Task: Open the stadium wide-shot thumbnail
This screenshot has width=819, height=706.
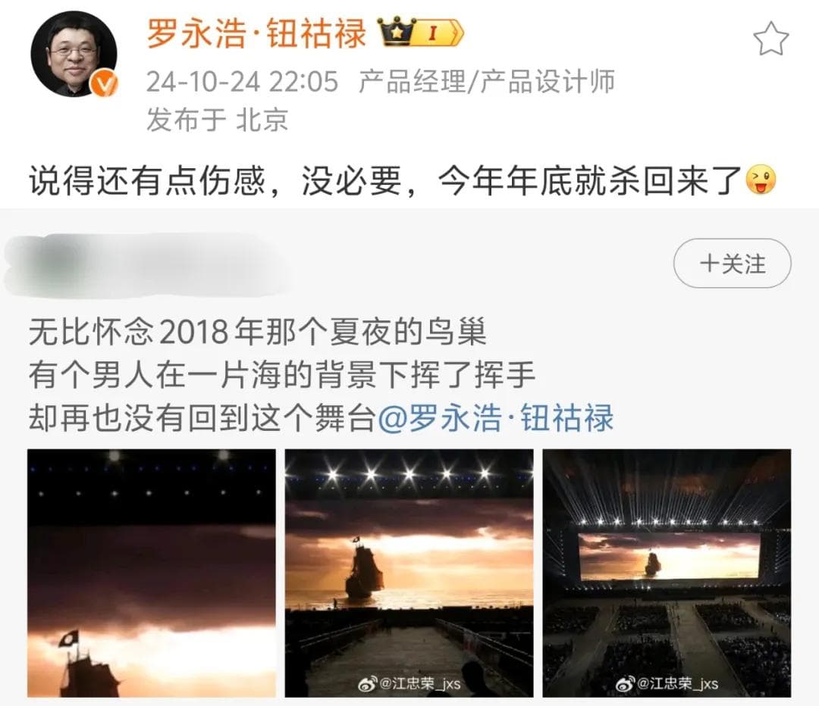Action: pyautogui.click(x=667, y=573)
